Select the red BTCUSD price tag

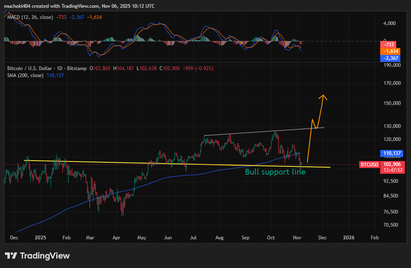pyautogui.click(x=369, y=165)
